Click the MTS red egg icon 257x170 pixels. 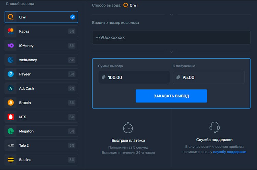[x=11, y=117]
